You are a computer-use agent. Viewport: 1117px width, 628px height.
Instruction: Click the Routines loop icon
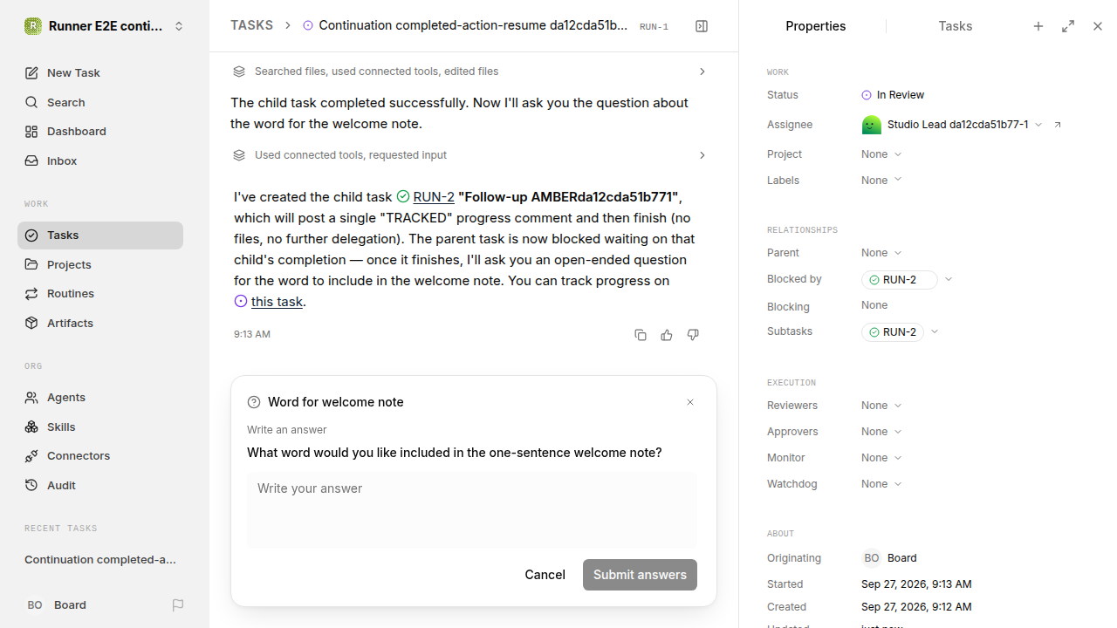click(31, 294)
